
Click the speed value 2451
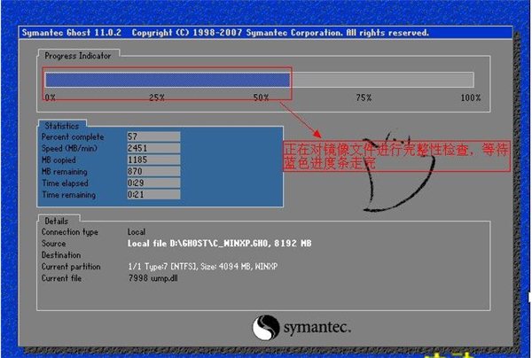click(153, 148)
